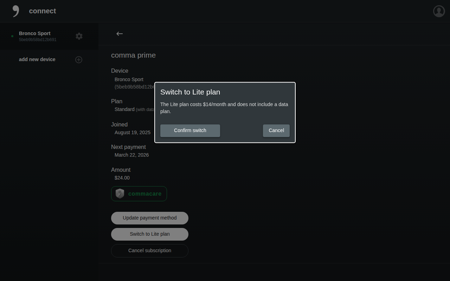Click the dongle ID 5beb9b58bd12b691 in sidebar
The image size is (450, 281).
click(38, 40)
